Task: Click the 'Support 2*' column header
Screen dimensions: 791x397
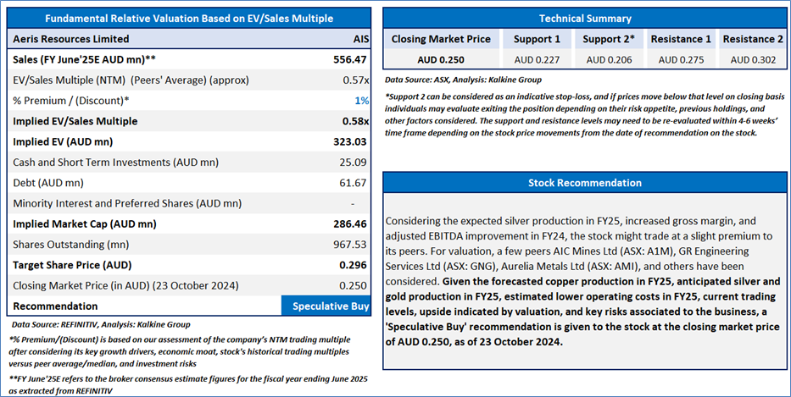Action: (x=609, y=39)
